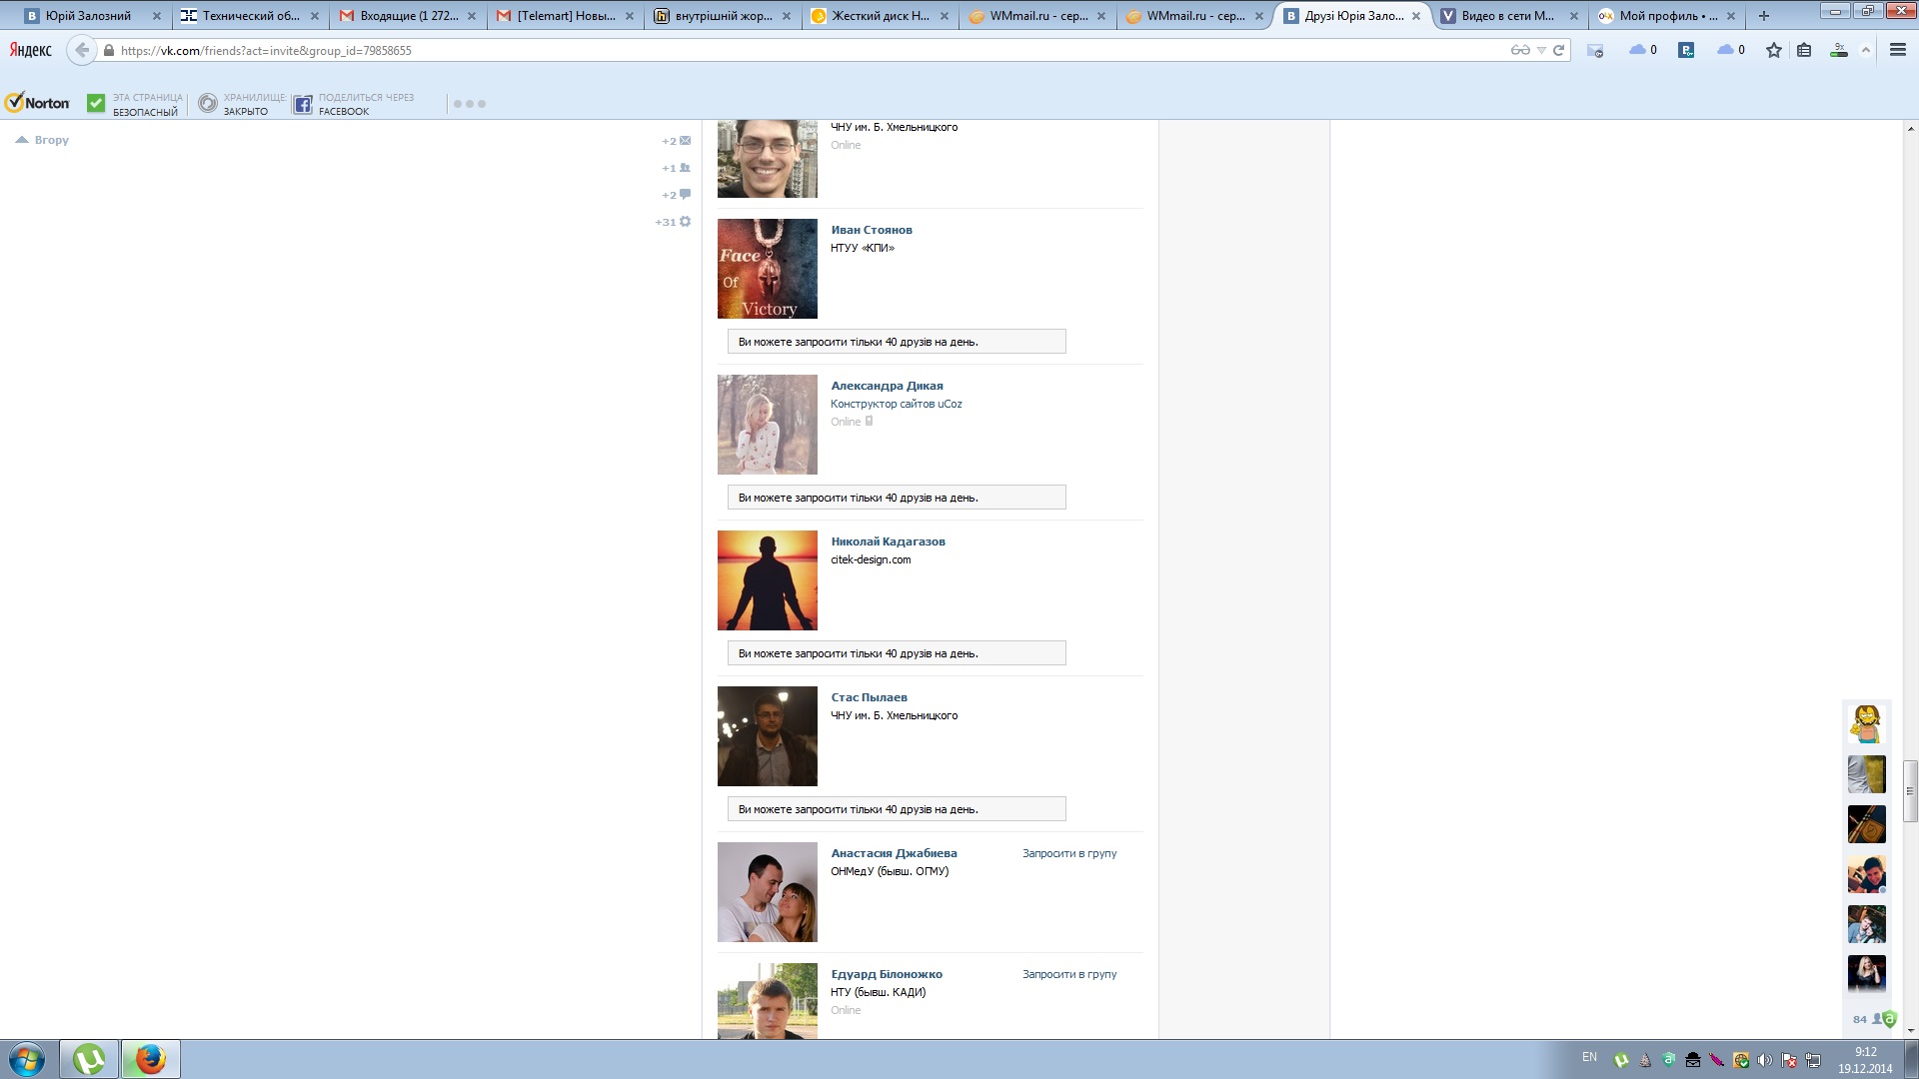The width and height of the screenshot is (1919, 1079).
Task: Open the browser hamburger menu
Action: coord(1897,50)
